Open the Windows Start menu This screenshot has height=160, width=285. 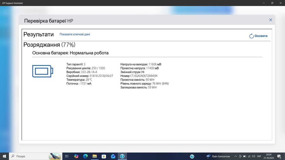[4, 156]
